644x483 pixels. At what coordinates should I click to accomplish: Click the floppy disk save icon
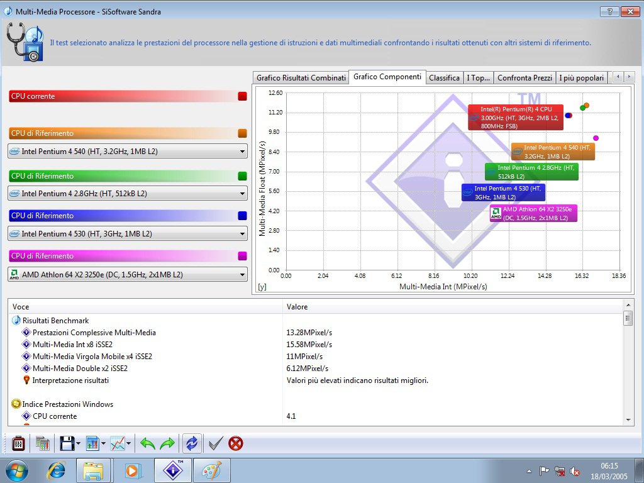(x=67, y=443)
